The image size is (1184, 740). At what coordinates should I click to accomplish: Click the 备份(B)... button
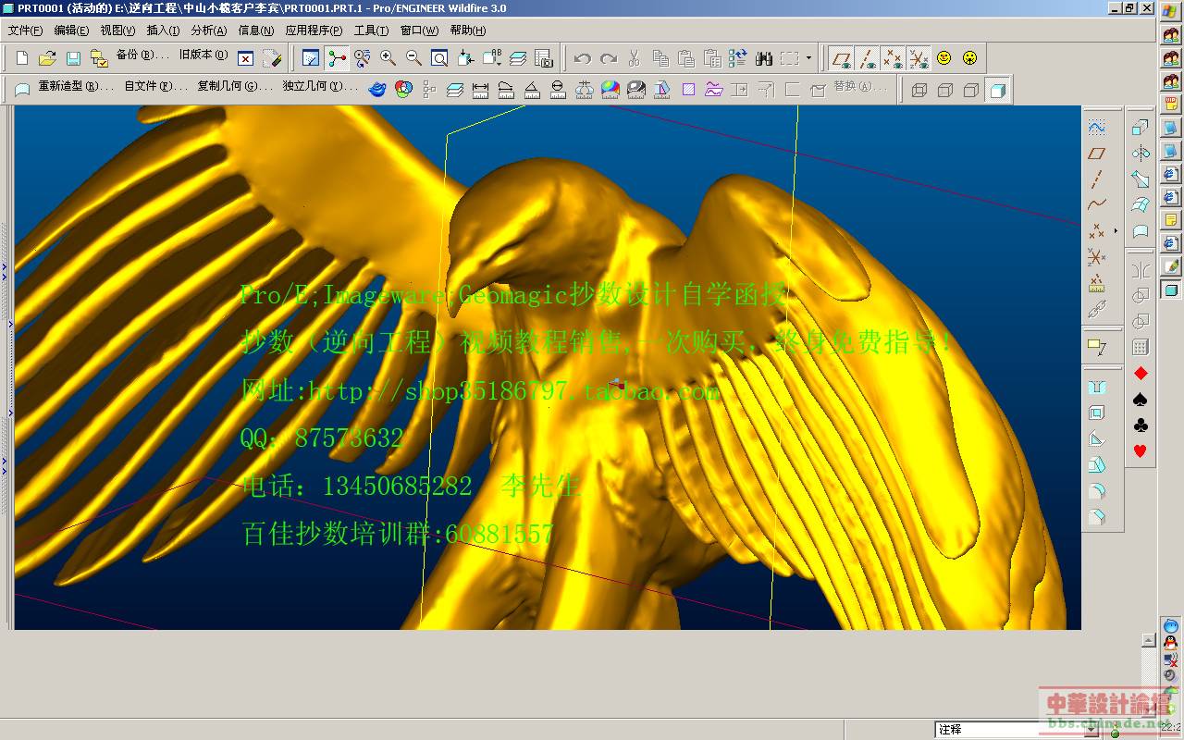click(x=142, y=55)
